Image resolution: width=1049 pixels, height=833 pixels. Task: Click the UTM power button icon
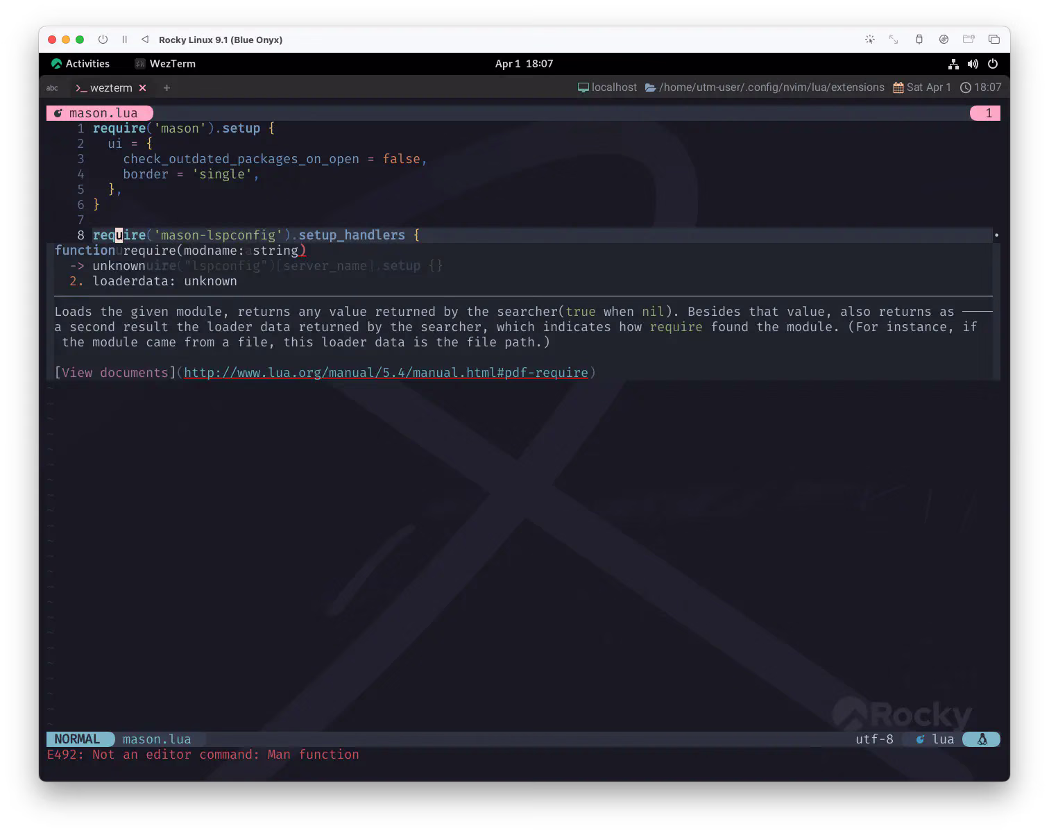(103, 40)
